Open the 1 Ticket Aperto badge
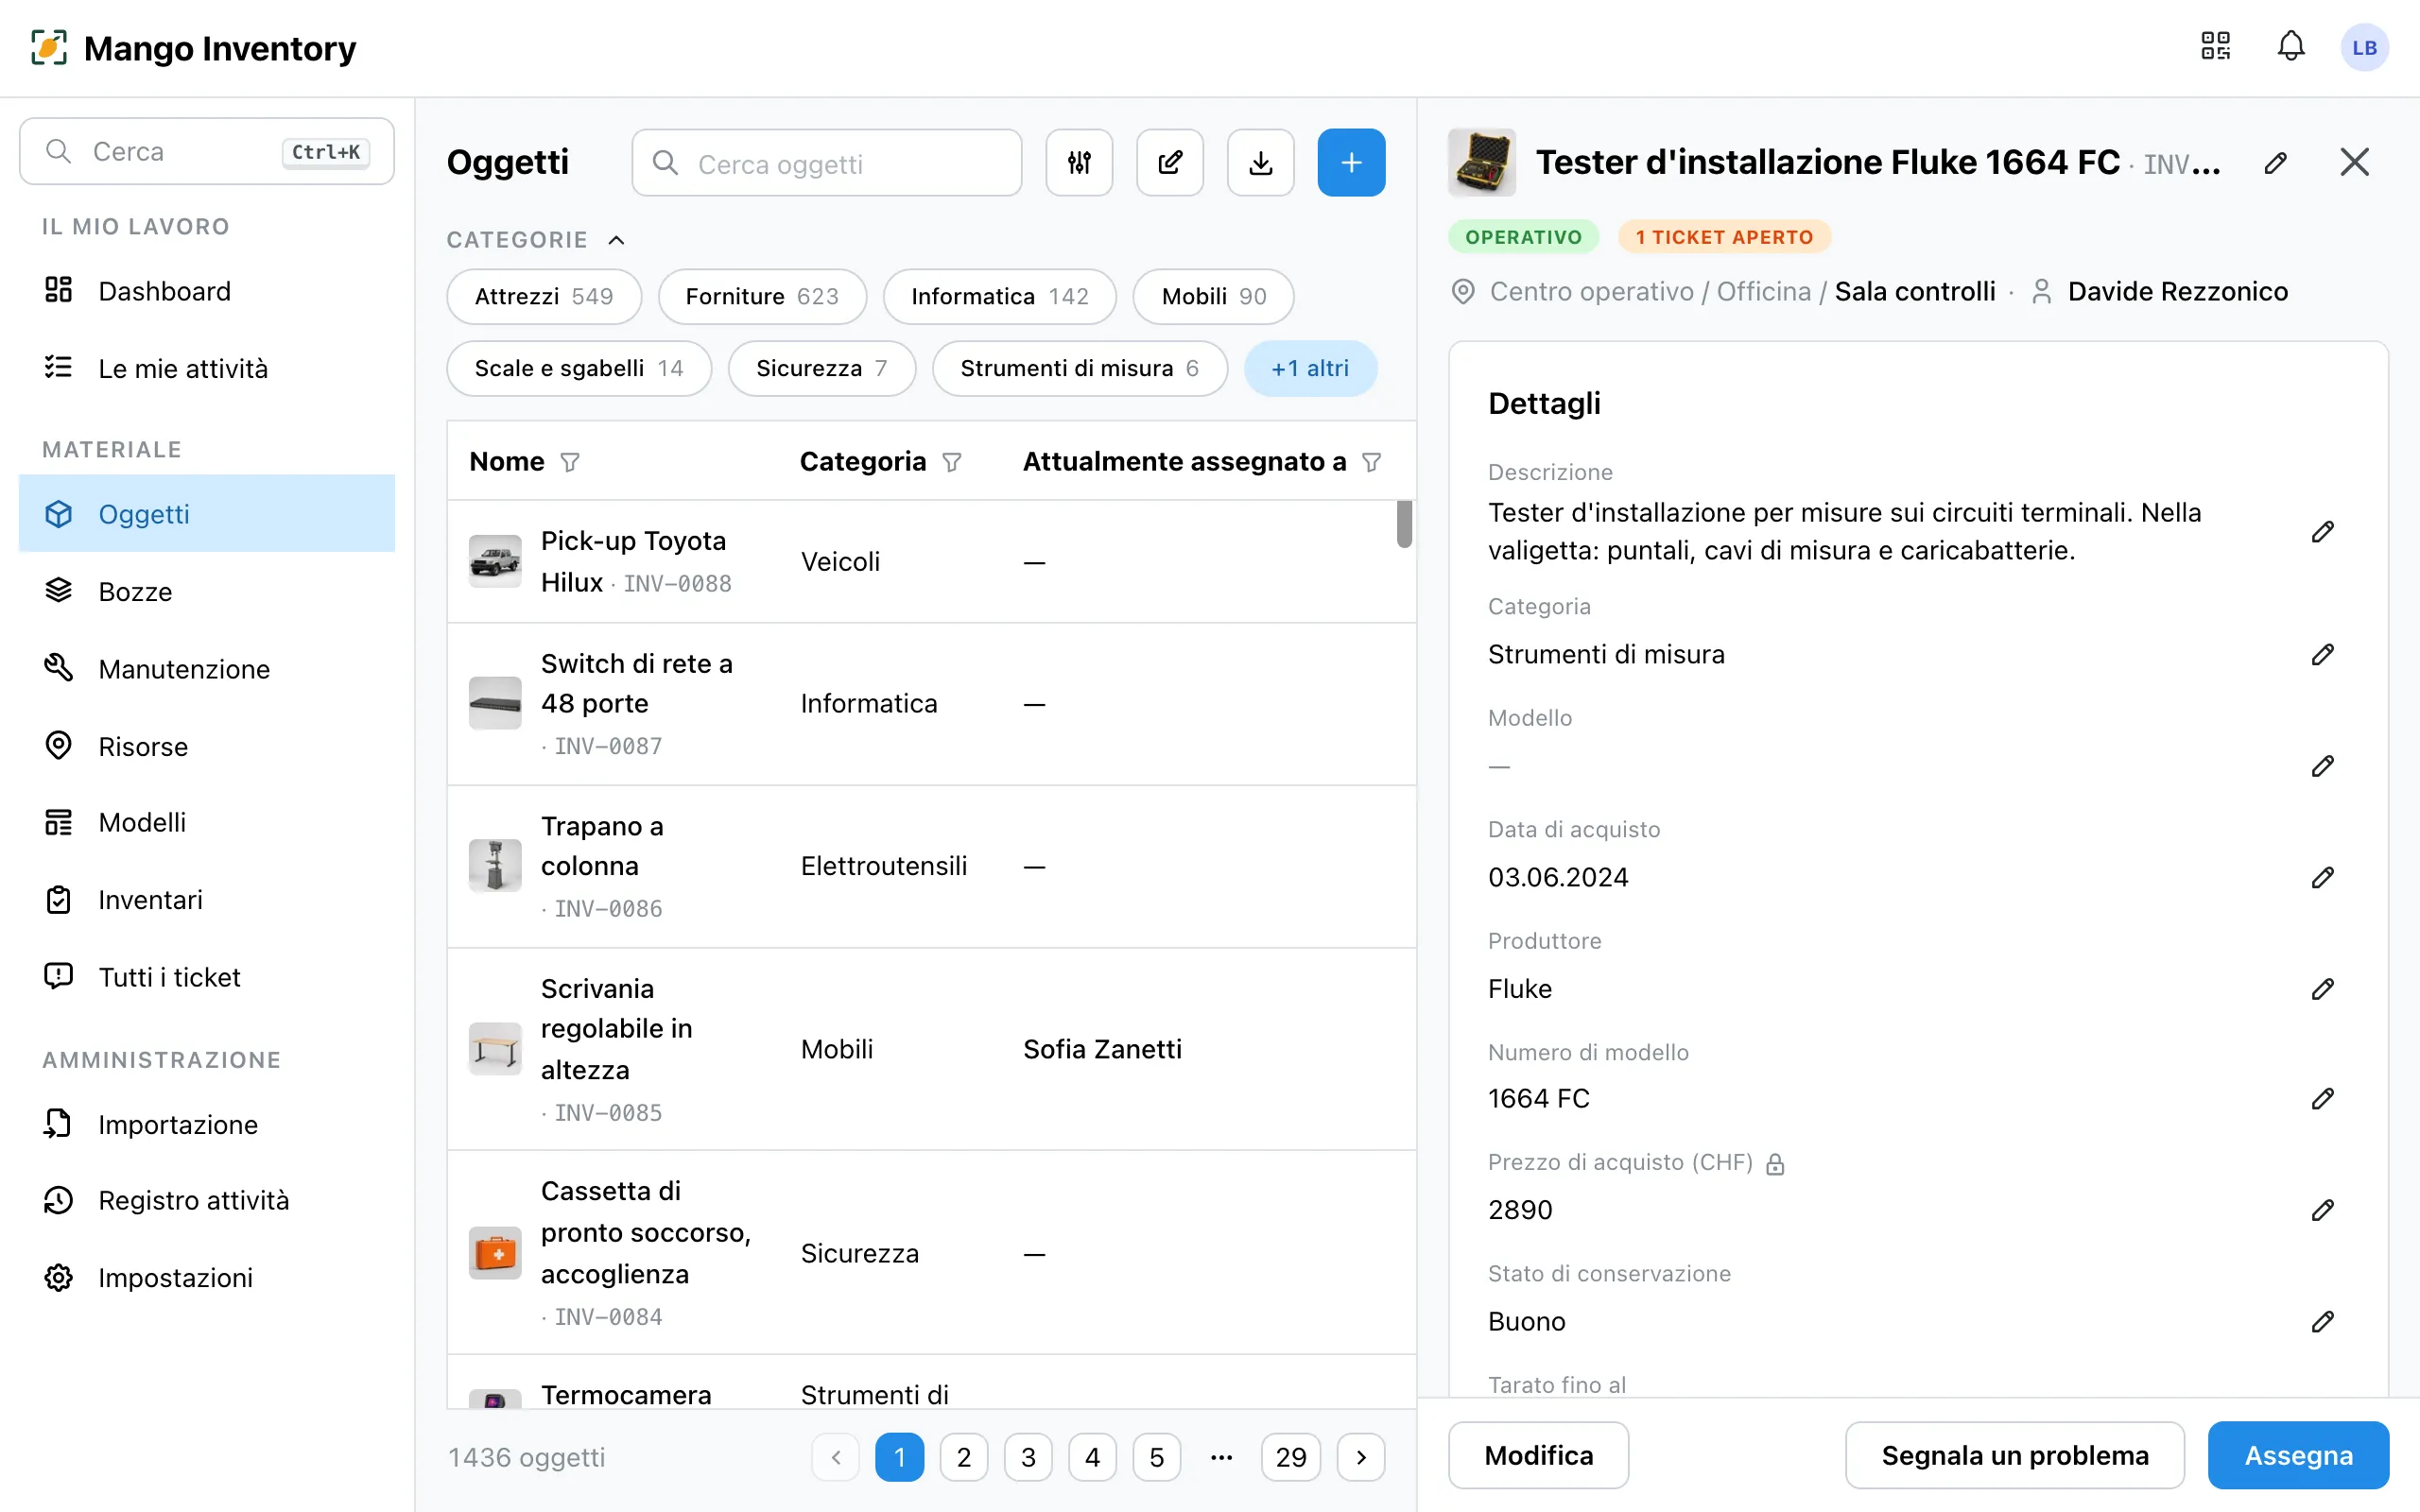This screenshot has width=2420, height=1512. 1724,237
